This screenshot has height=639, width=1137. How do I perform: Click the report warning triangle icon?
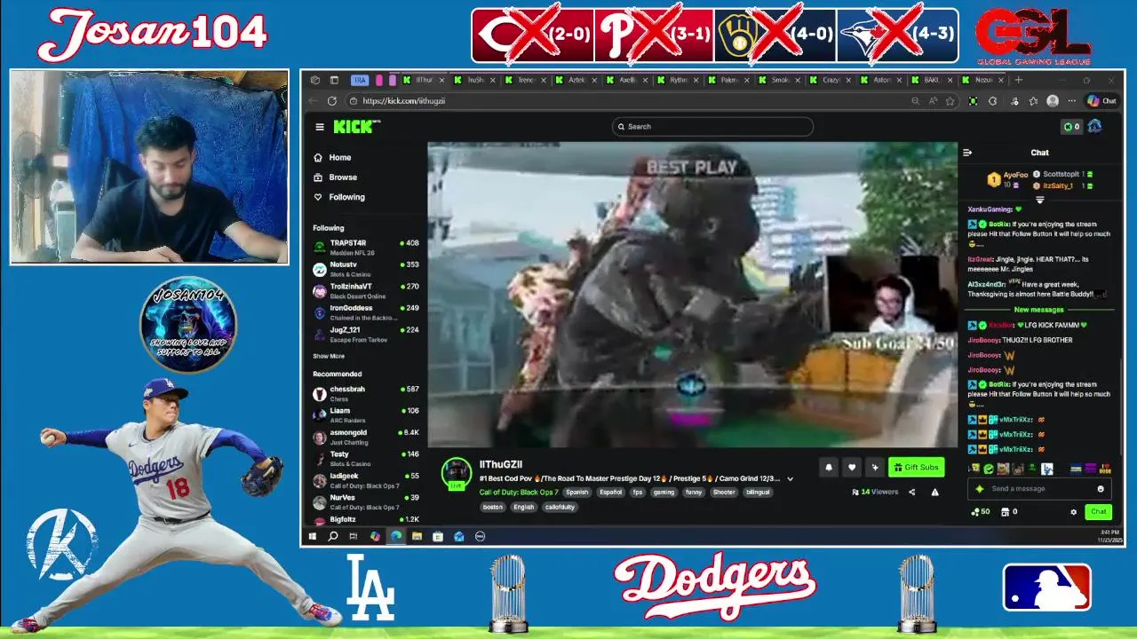934,493
